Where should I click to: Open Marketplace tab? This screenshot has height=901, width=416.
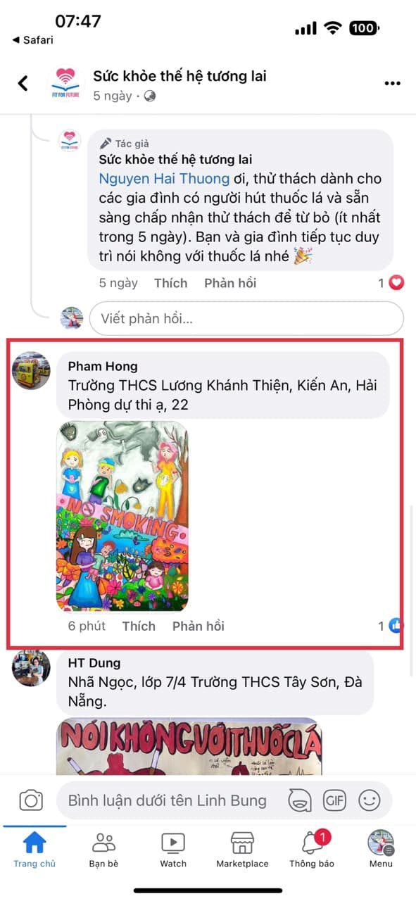click(x=242, y=849)
